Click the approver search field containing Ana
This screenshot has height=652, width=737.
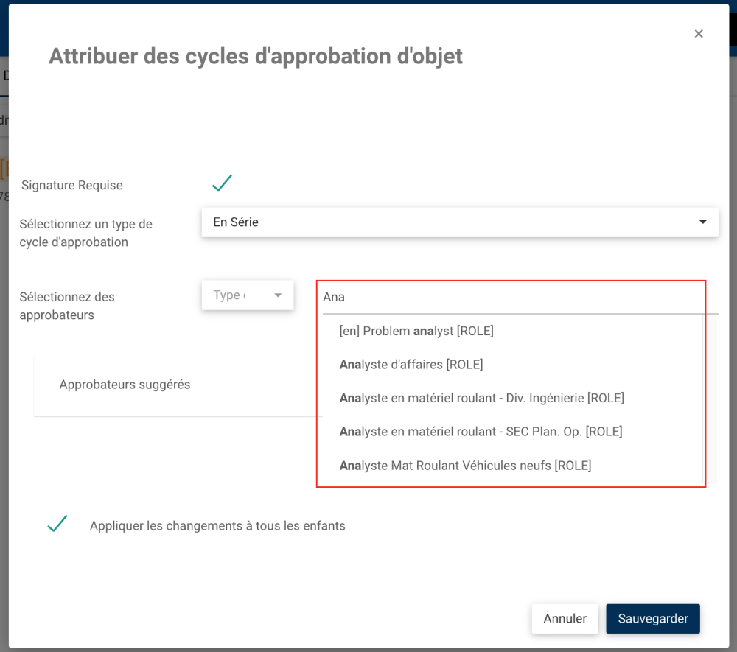(x=509, y=298)
